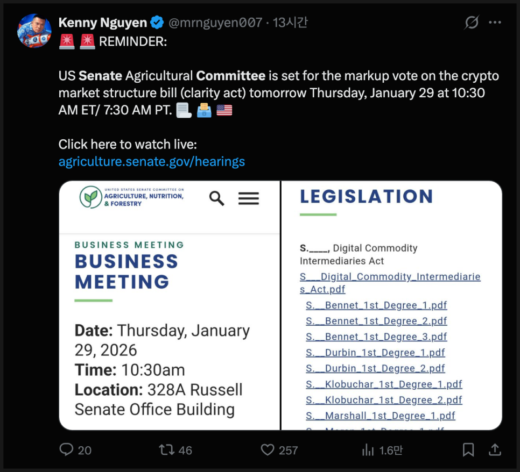Open the hamburger menu in committee page

(x=248, y=198)
